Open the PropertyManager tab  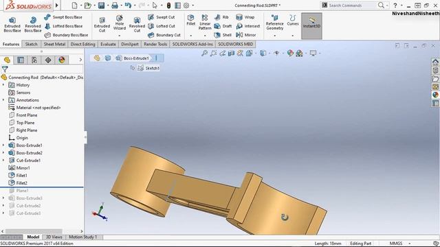tap(21, 60)
